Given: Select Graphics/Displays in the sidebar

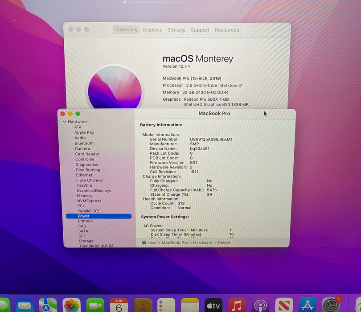Looking at the screenshot, I should click(x=94, y=191).
